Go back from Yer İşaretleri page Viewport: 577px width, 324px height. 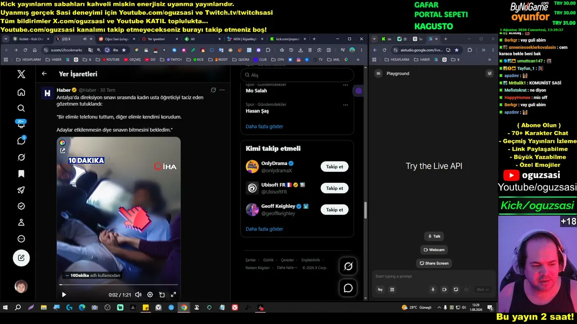click(x=44, y=74)
